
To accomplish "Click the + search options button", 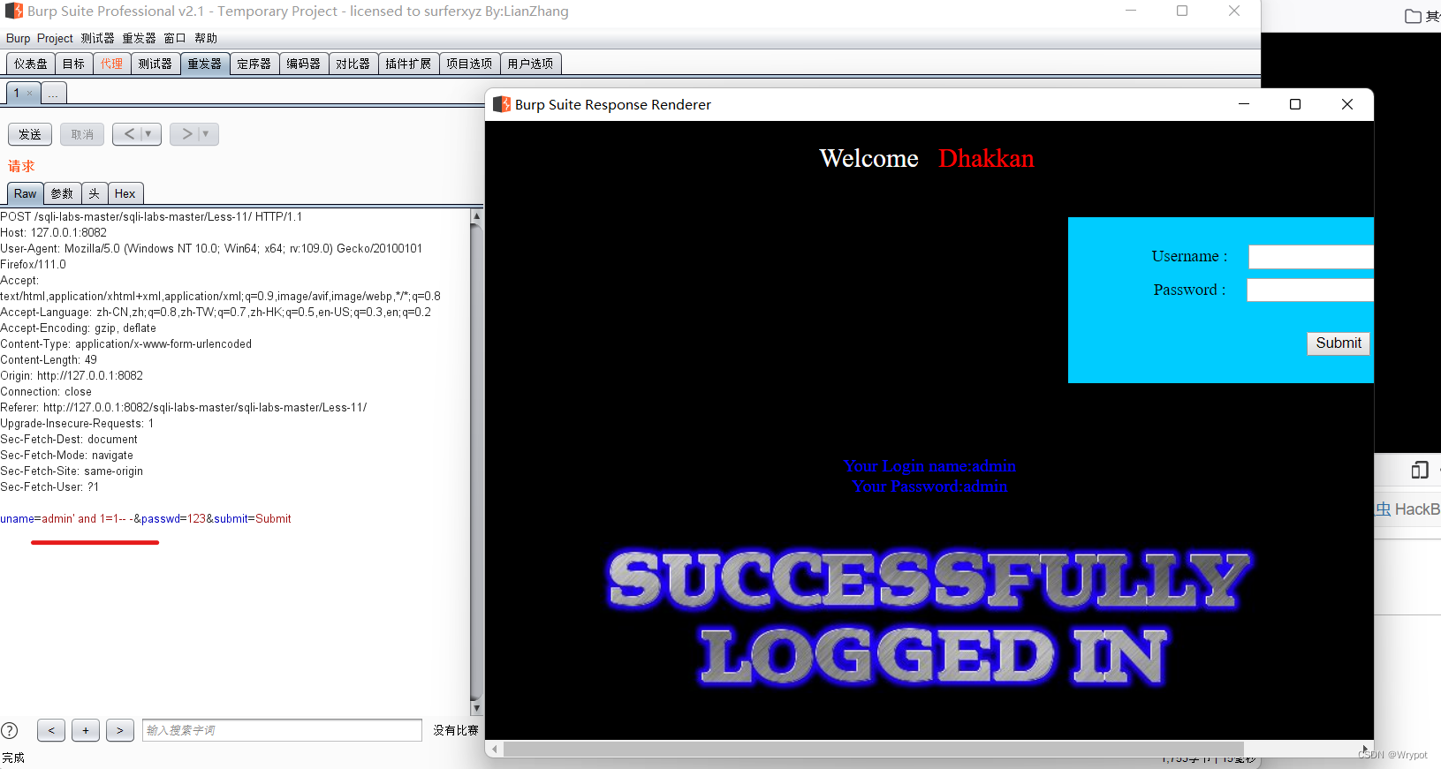I will click(86, 730).
